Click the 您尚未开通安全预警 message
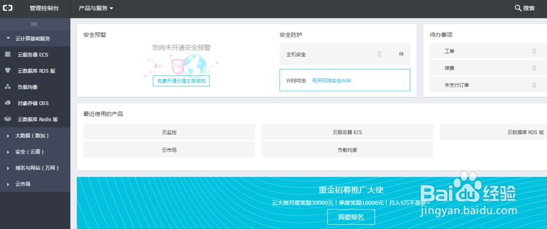The image size is (547, 229). [181, 48]
